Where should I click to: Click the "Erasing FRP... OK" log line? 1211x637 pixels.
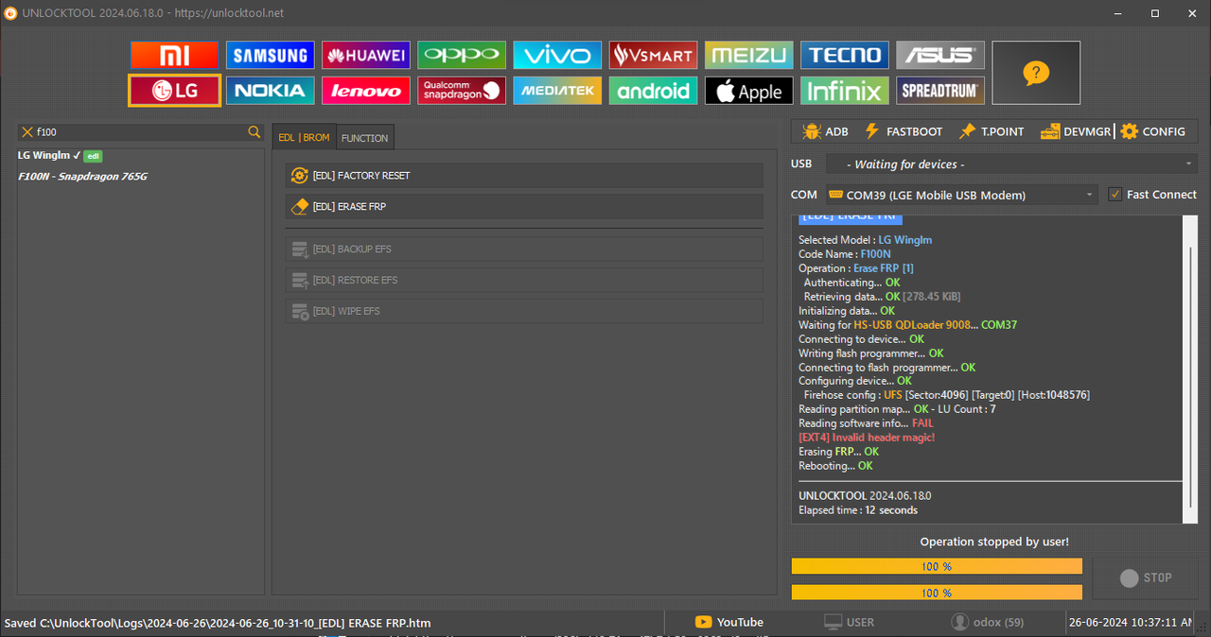point(838,452)
